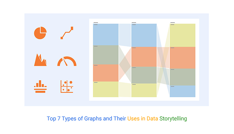The height and width of the screenshot is (134, 234).
Task: Select the yellow block in first column
Action: coord(106,89)
